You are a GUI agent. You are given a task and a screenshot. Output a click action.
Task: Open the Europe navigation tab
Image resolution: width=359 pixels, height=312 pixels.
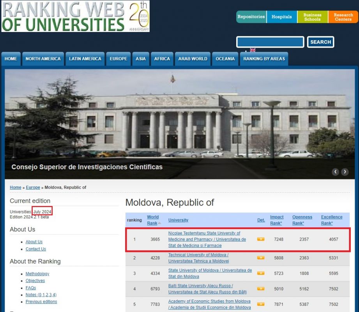point(118,59)
